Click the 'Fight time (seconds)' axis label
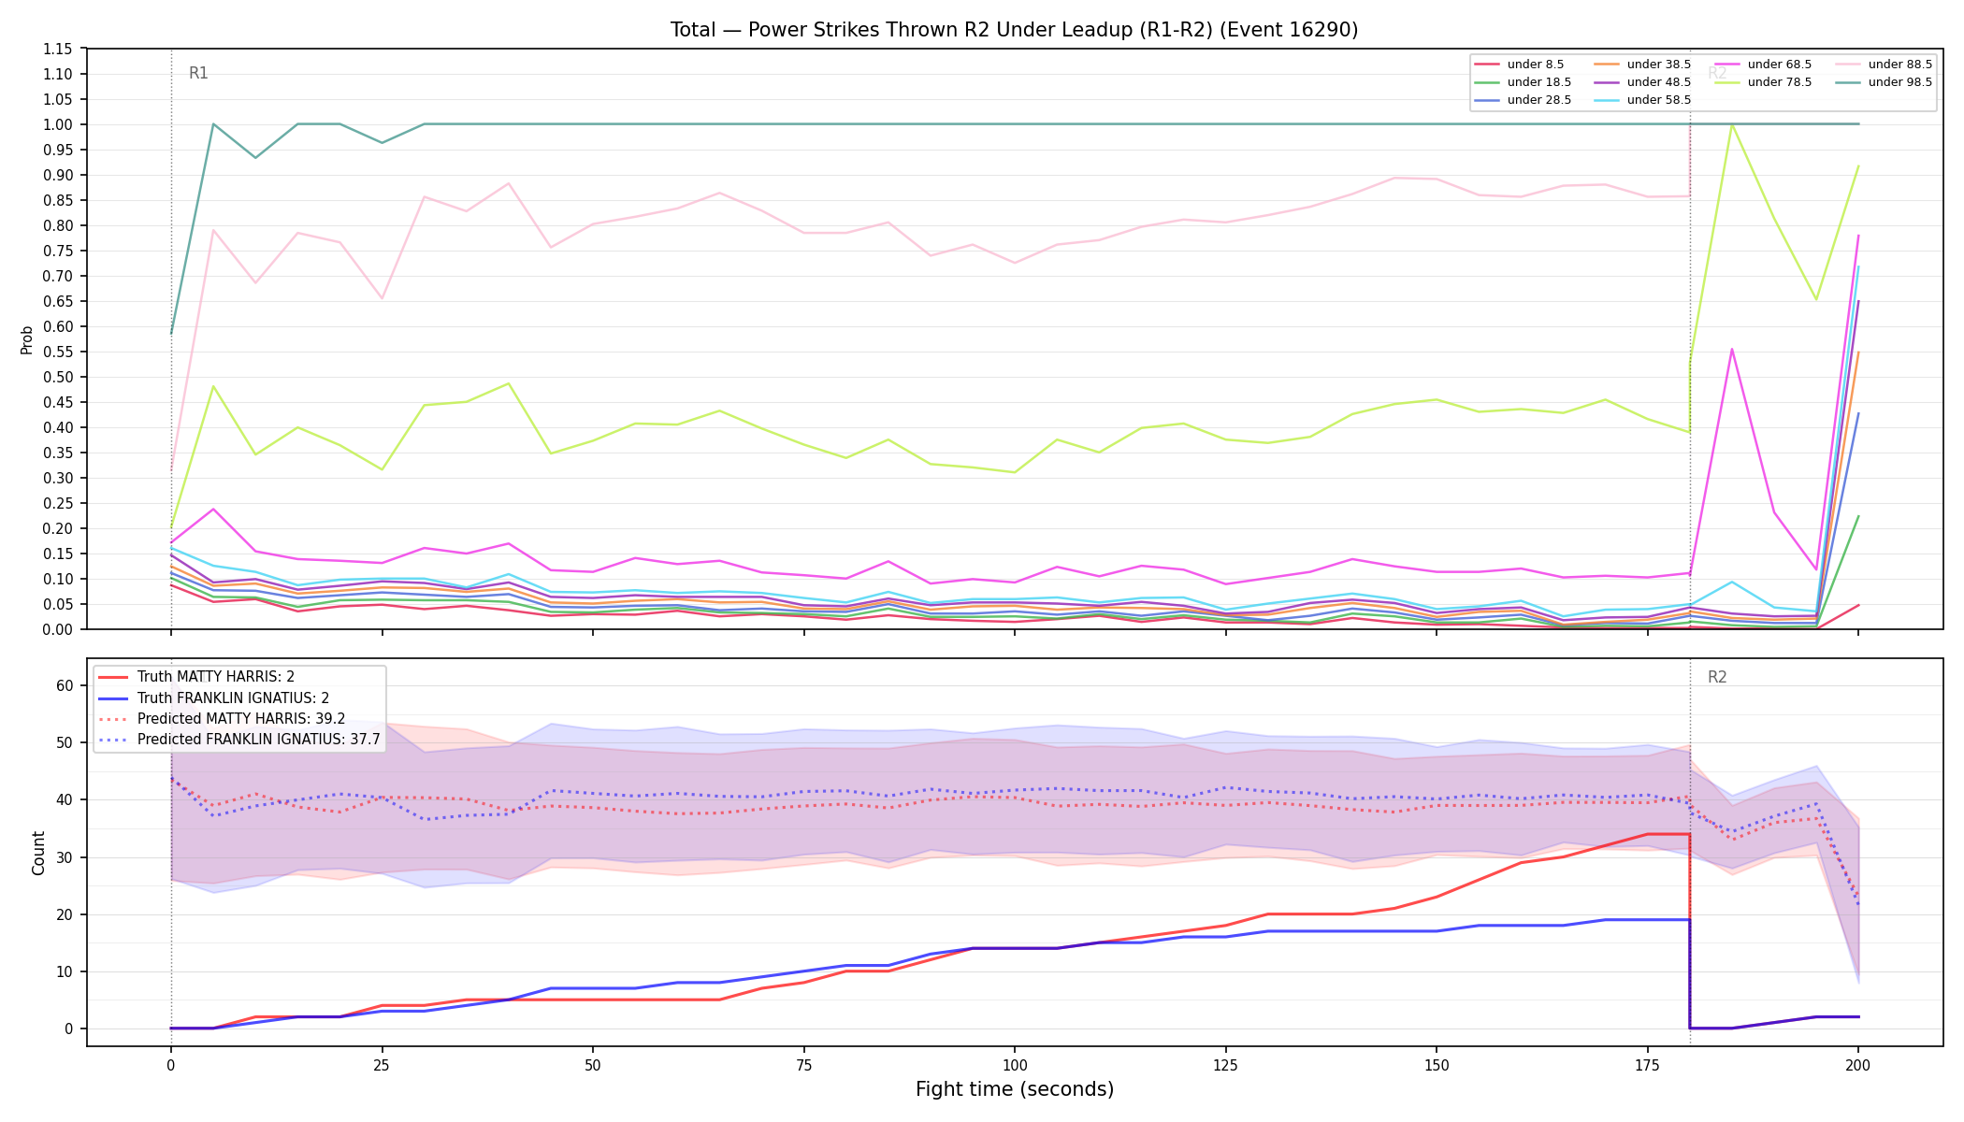 [x=1015, y=1089]
